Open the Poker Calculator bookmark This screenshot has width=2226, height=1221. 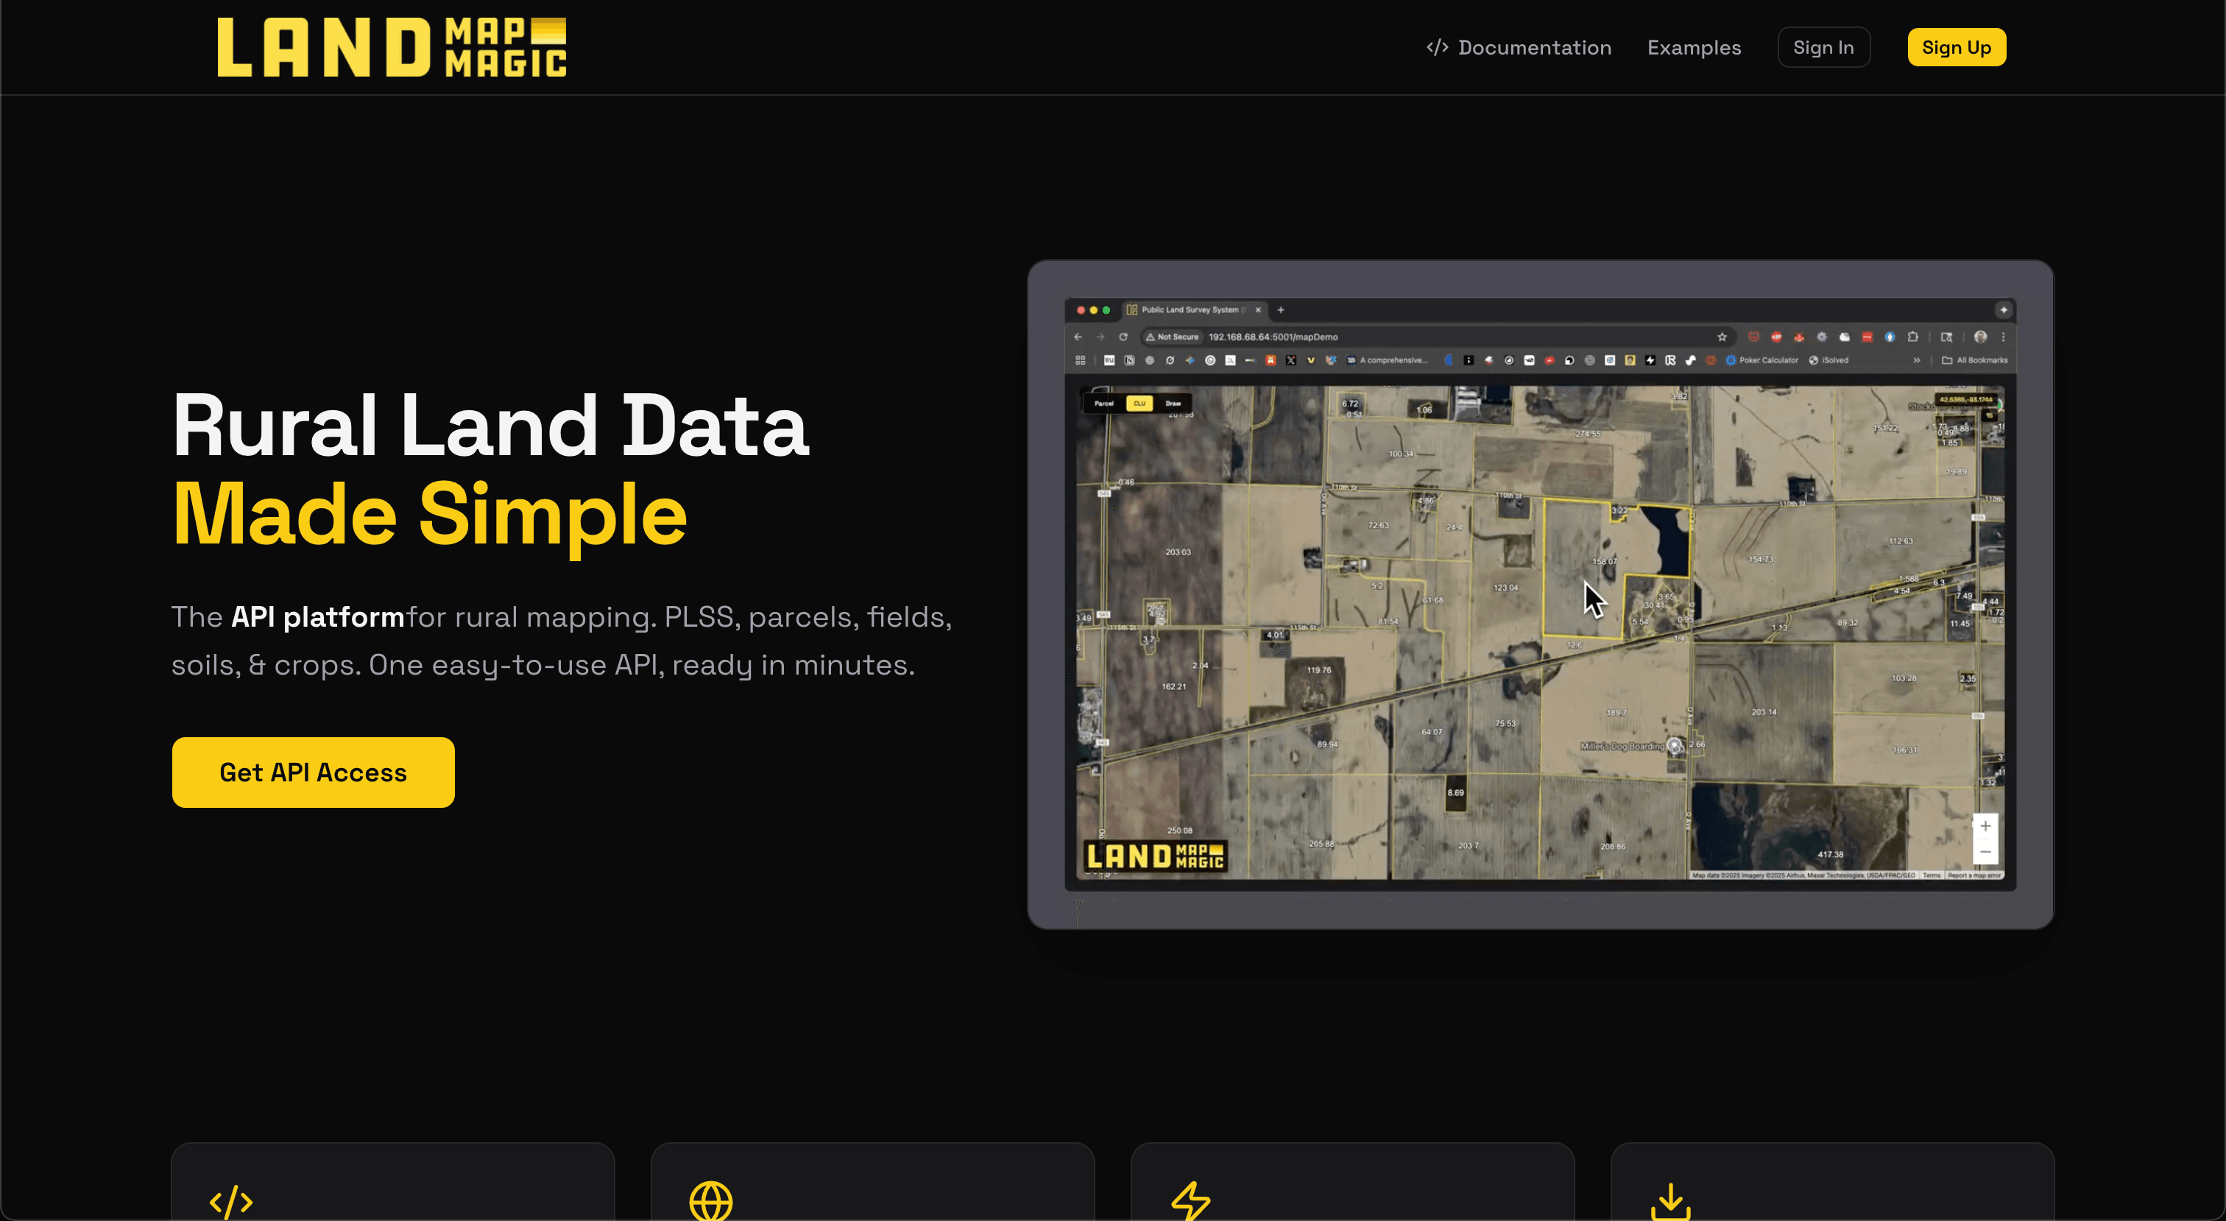click(1762, 361)
